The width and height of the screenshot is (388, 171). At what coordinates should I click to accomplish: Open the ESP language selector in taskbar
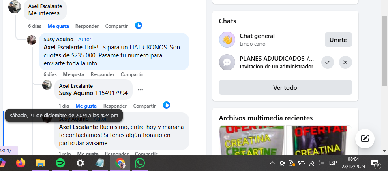[x=333, y=163]
